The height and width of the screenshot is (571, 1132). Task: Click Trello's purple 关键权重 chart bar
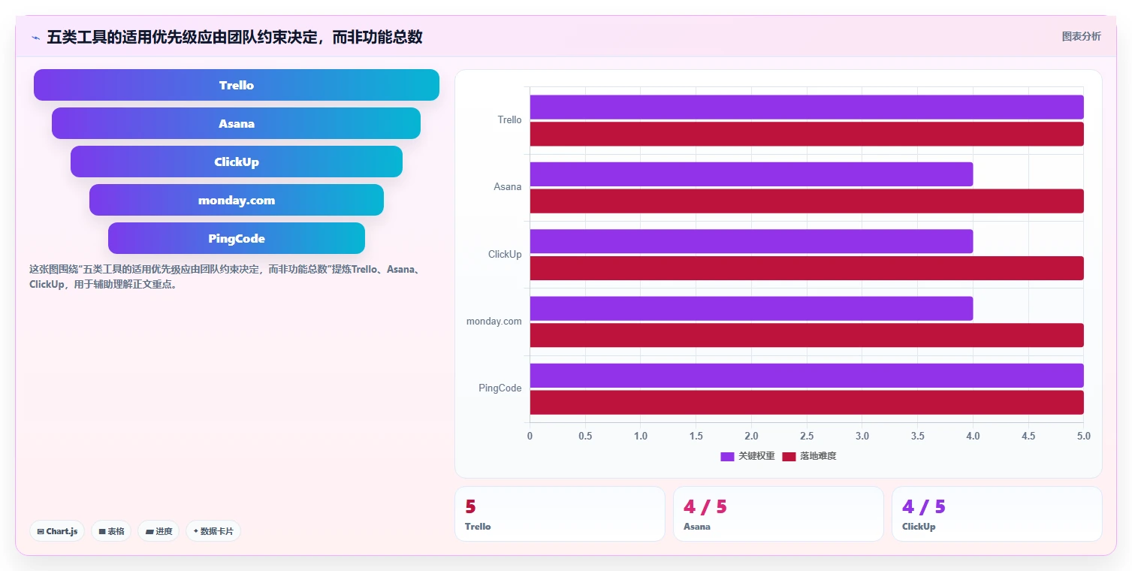pyautogui.click(x=807, y=107)
